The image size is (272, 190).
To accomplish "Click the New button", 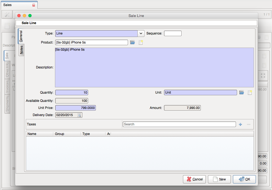I will pyautogui.click(x=219, y=179).
